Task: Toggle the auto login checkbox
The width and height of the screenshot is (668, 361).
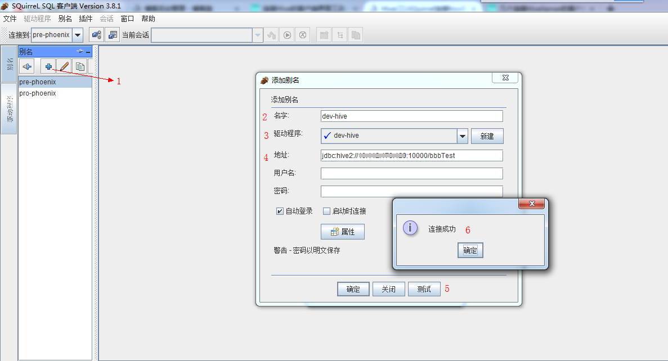Action: (280, 211)
